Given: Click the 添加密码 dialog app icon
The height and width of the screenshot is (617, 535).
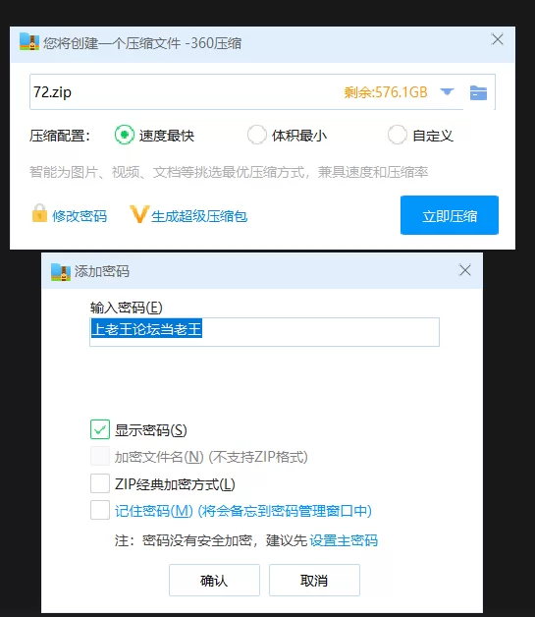Looking at the screenshot, I should [61, 272].
